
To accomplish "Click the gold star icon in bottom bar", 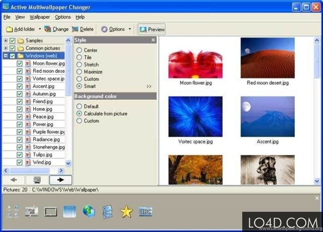I will point(126,211).
